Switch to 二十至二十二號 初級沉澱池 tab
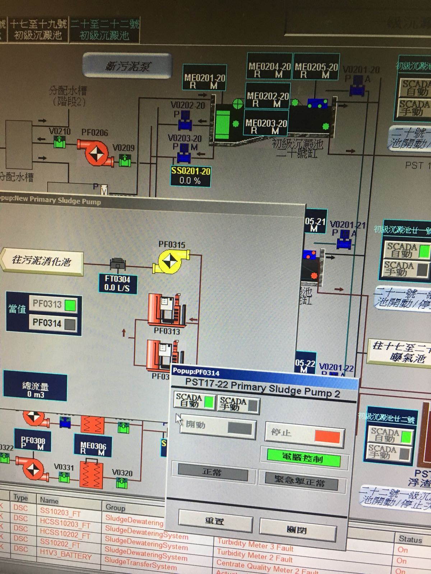Viewport: 431px width, 574px height. [x=105, y=30]
